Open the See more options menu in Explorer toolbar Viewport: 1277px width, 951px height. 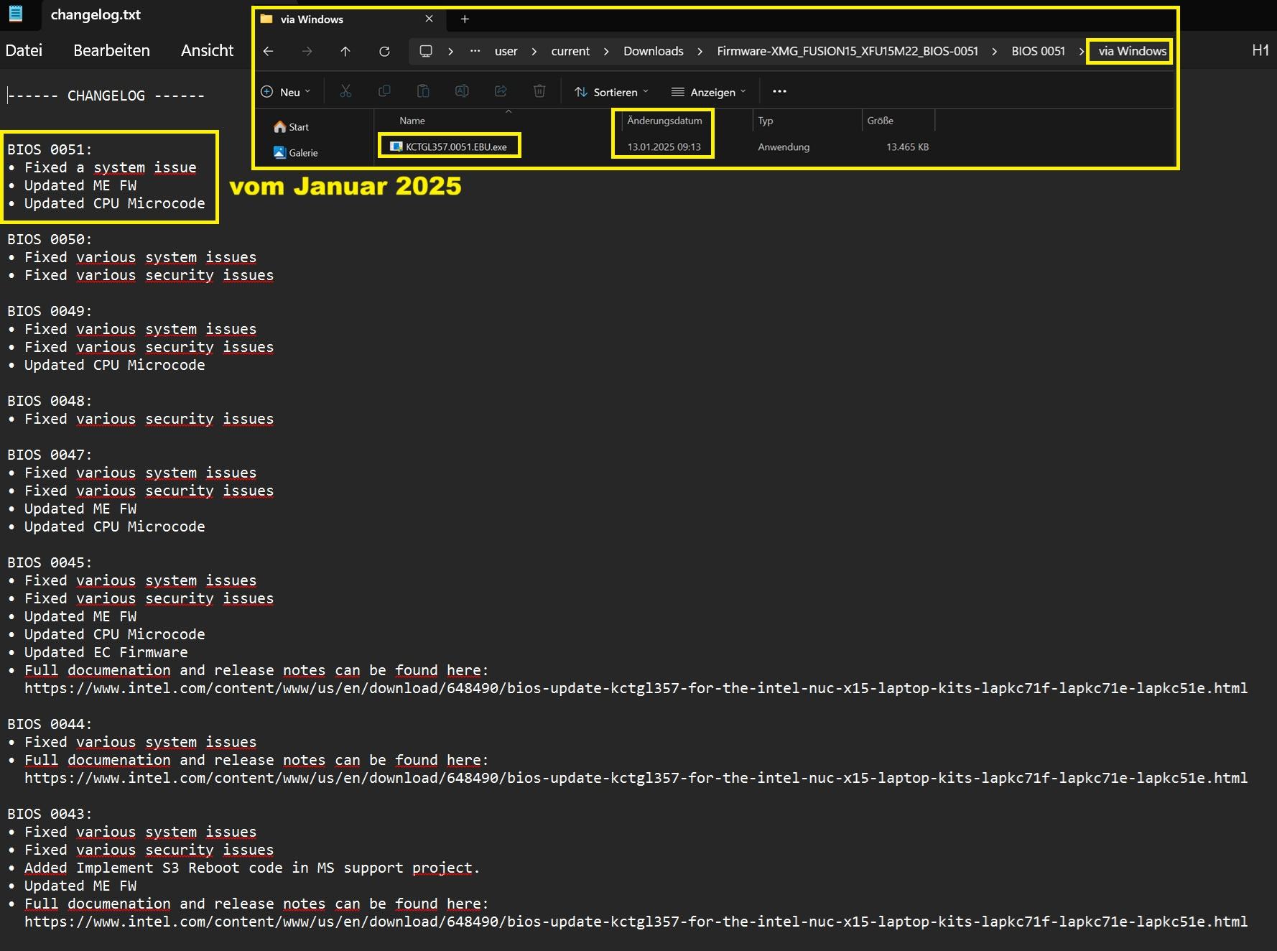click(x=779, y=91)
